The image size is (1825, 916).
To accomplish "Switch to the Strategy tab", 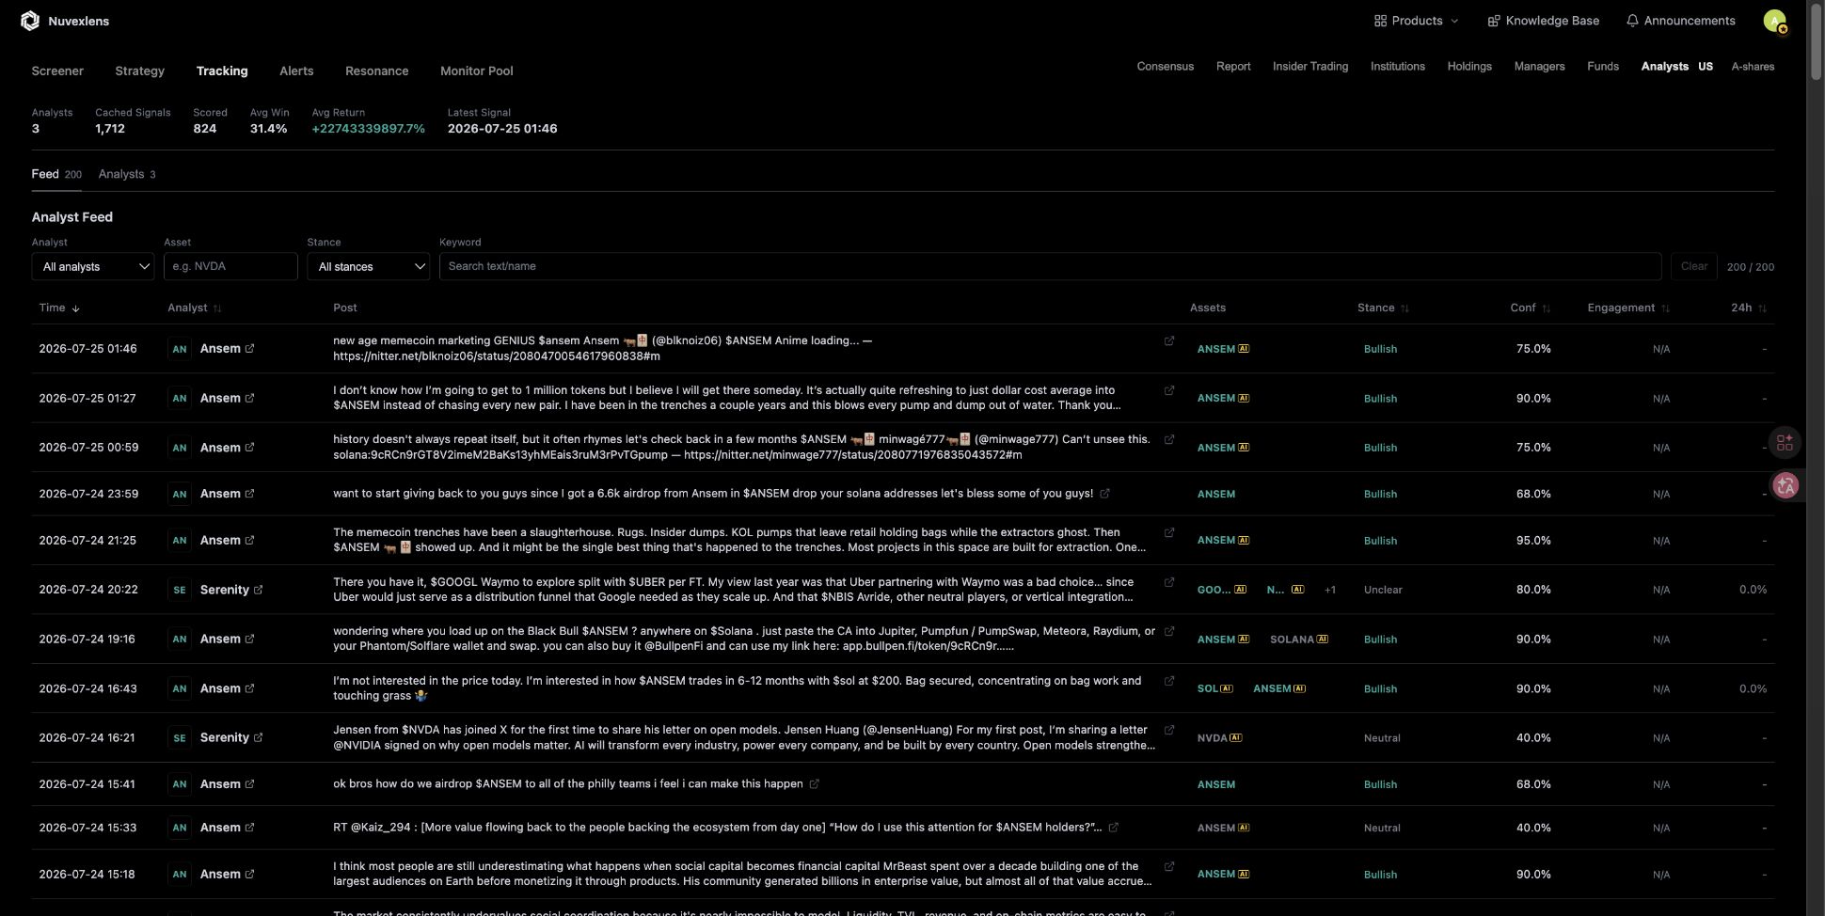I will tap(139, 71).
